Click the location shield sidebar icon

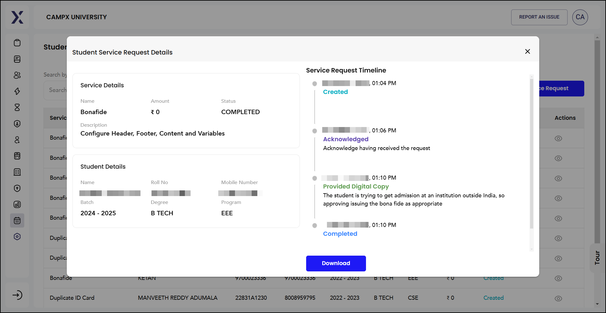(x=17, y=188)
